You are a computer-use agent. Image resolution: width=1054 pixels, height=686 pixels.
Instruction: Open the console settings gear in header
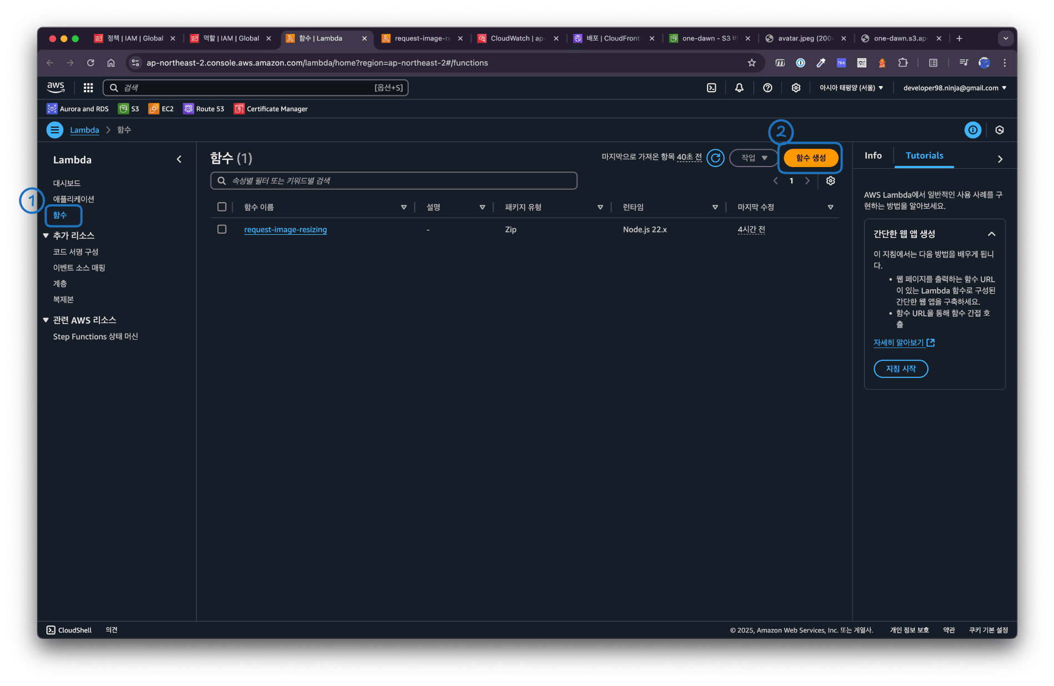(796, 88)
